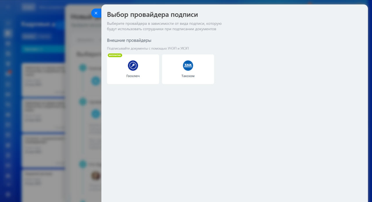Click the Госключ blue key icon
The width and height of the screenshot is (372, 202).
(x=133, y=65)
